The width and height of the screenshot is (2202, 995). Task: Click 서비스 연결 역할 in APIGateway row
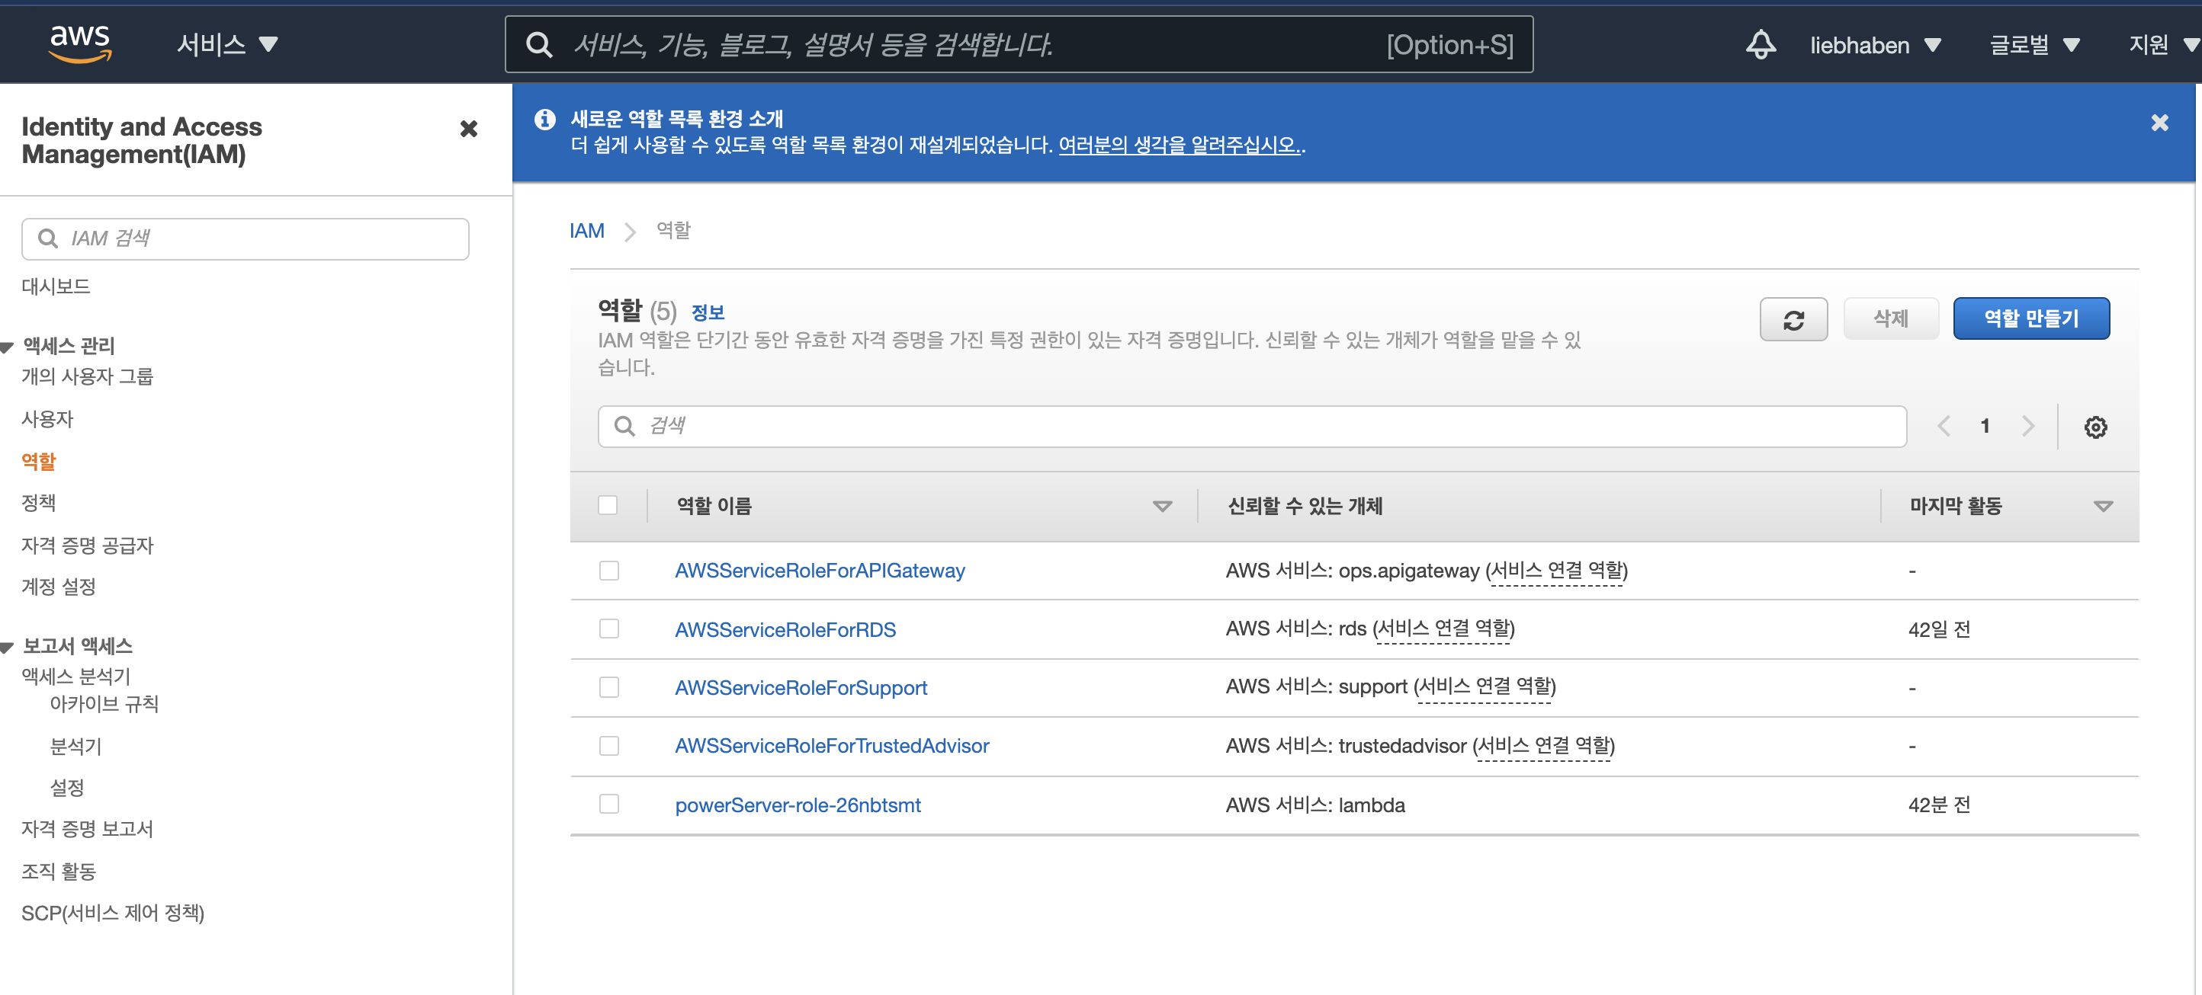point(1555,571)
